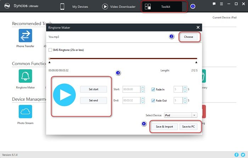Switch to the My Devices tab
The image size is (248, 158).
80,7
